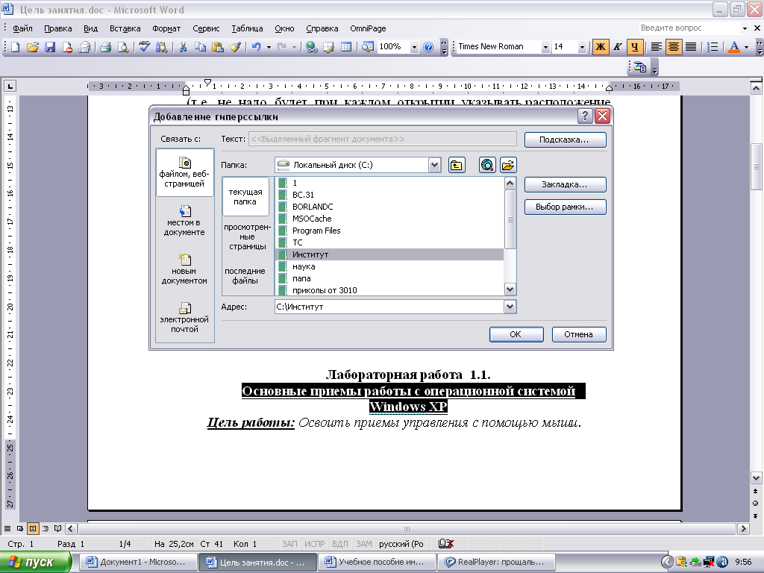Viewport: 764px width, 573px height.
Task: Toggle the ЗАП indicator in the status bar
Action: point(289,544)
